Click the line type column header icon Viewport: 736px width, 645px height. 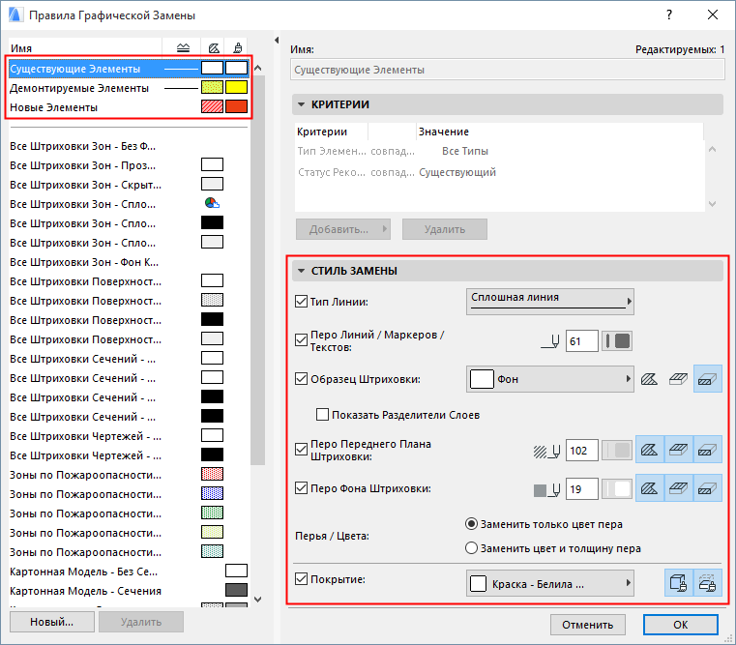pos(183,48)
